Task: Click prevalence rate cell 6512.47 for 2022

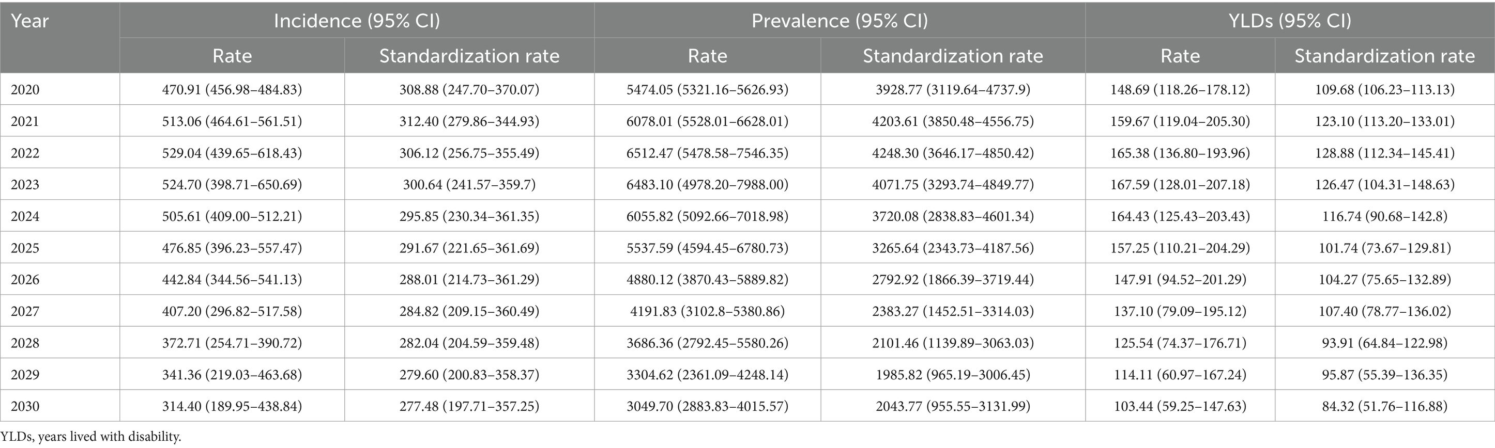Action: 707,153
